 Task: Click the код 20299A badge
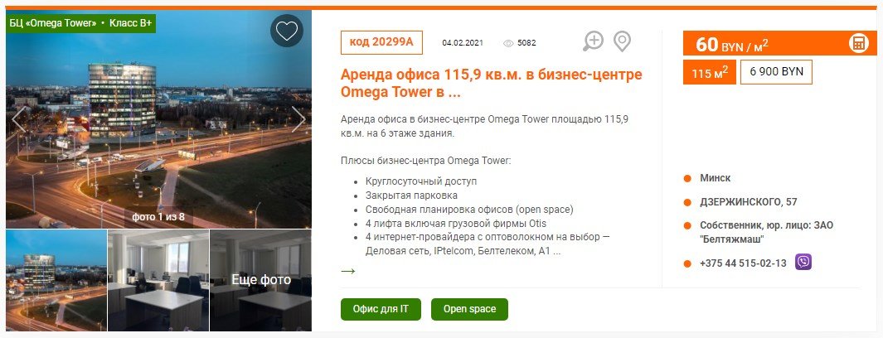(382, 43)
